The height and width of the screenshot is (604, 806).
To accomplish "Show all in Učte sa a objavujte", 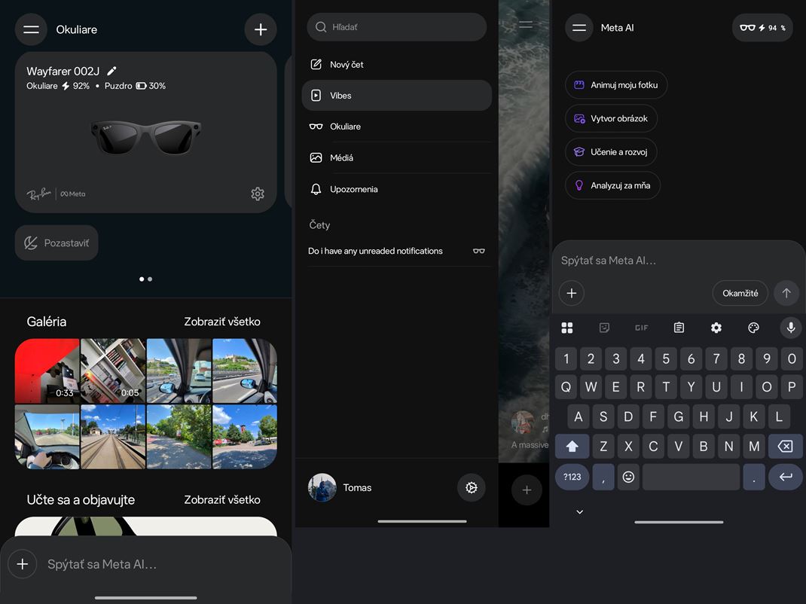I will tap(222, 499).
